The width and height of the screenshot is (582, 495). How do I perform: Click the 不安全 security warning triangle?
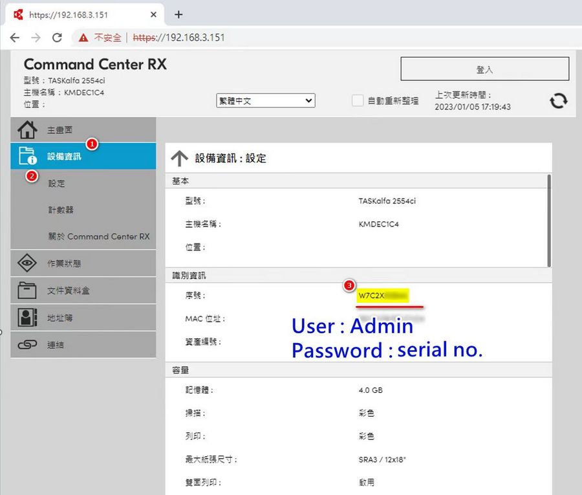[x=83, y=38]
